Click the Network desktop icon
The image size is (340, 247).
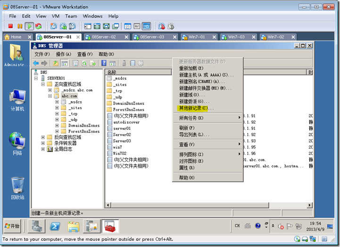(17, 144)
